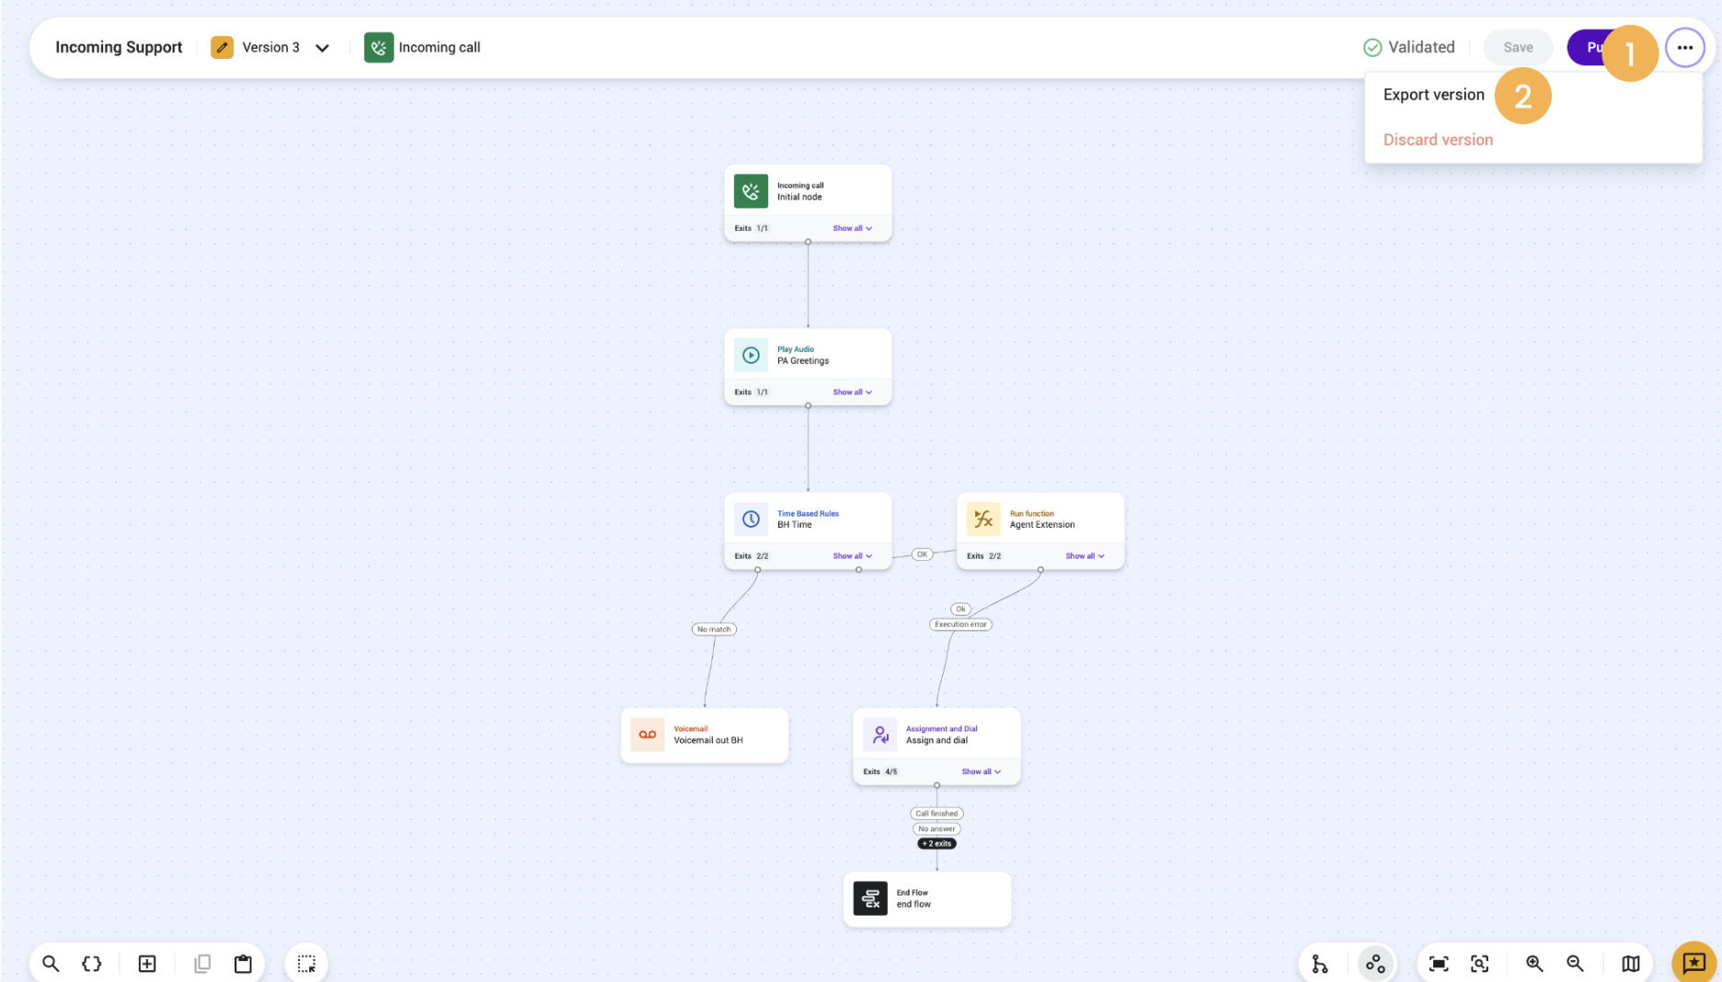Activate the dashed selection marquee tool

[x=306, y=963]
